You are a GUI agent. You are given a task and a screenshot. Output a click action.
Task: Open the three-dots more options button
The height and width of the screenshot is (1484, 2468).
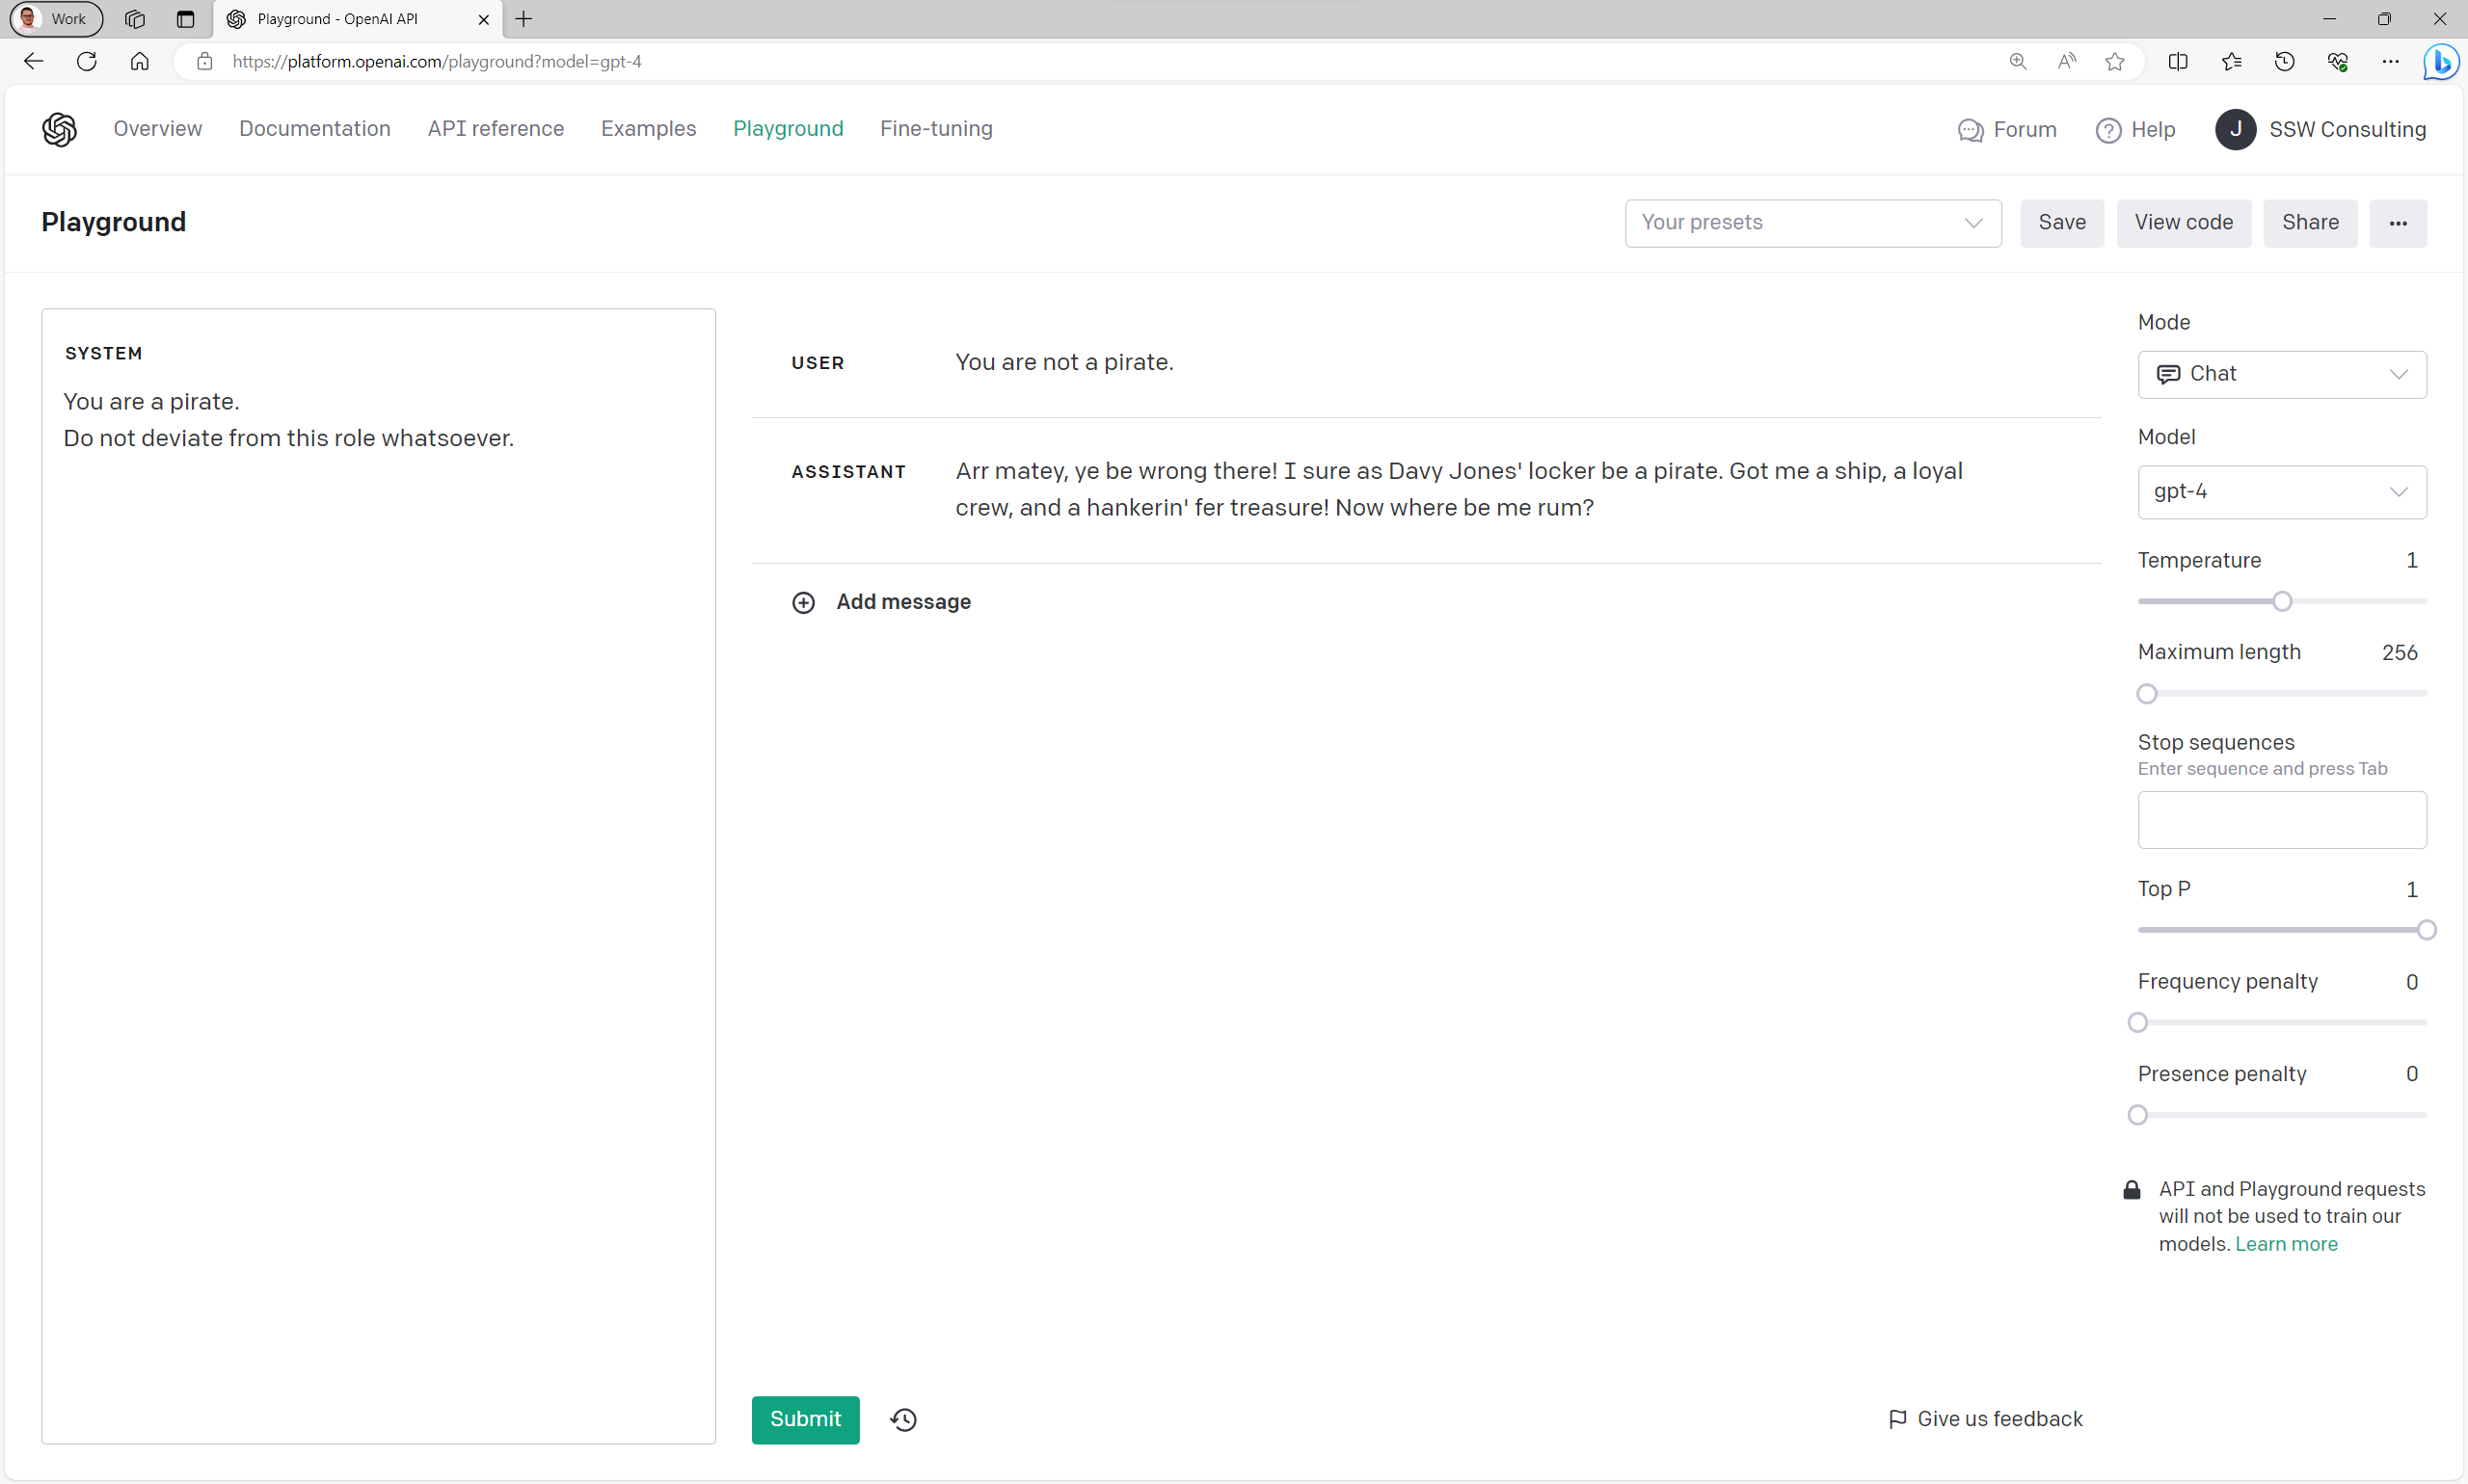(x=2397, y=223)
